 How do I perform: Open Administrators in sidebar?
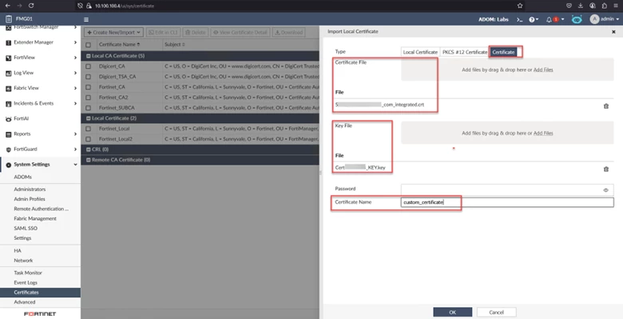30,189
